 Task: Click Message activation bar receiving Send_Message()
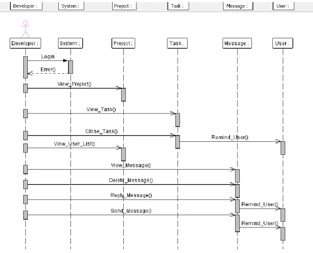point(237,223)
